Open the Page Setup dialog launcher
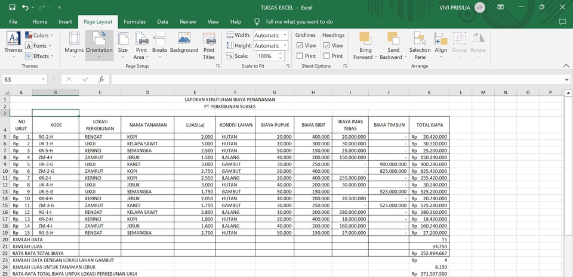 pyautogui.click(x=218, y=66)
